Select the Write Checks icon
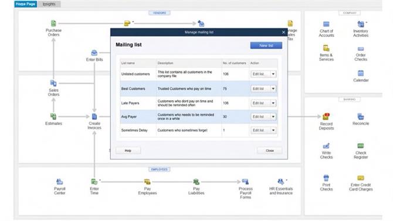Screen dimensions: 393x221 click(326, 146)
